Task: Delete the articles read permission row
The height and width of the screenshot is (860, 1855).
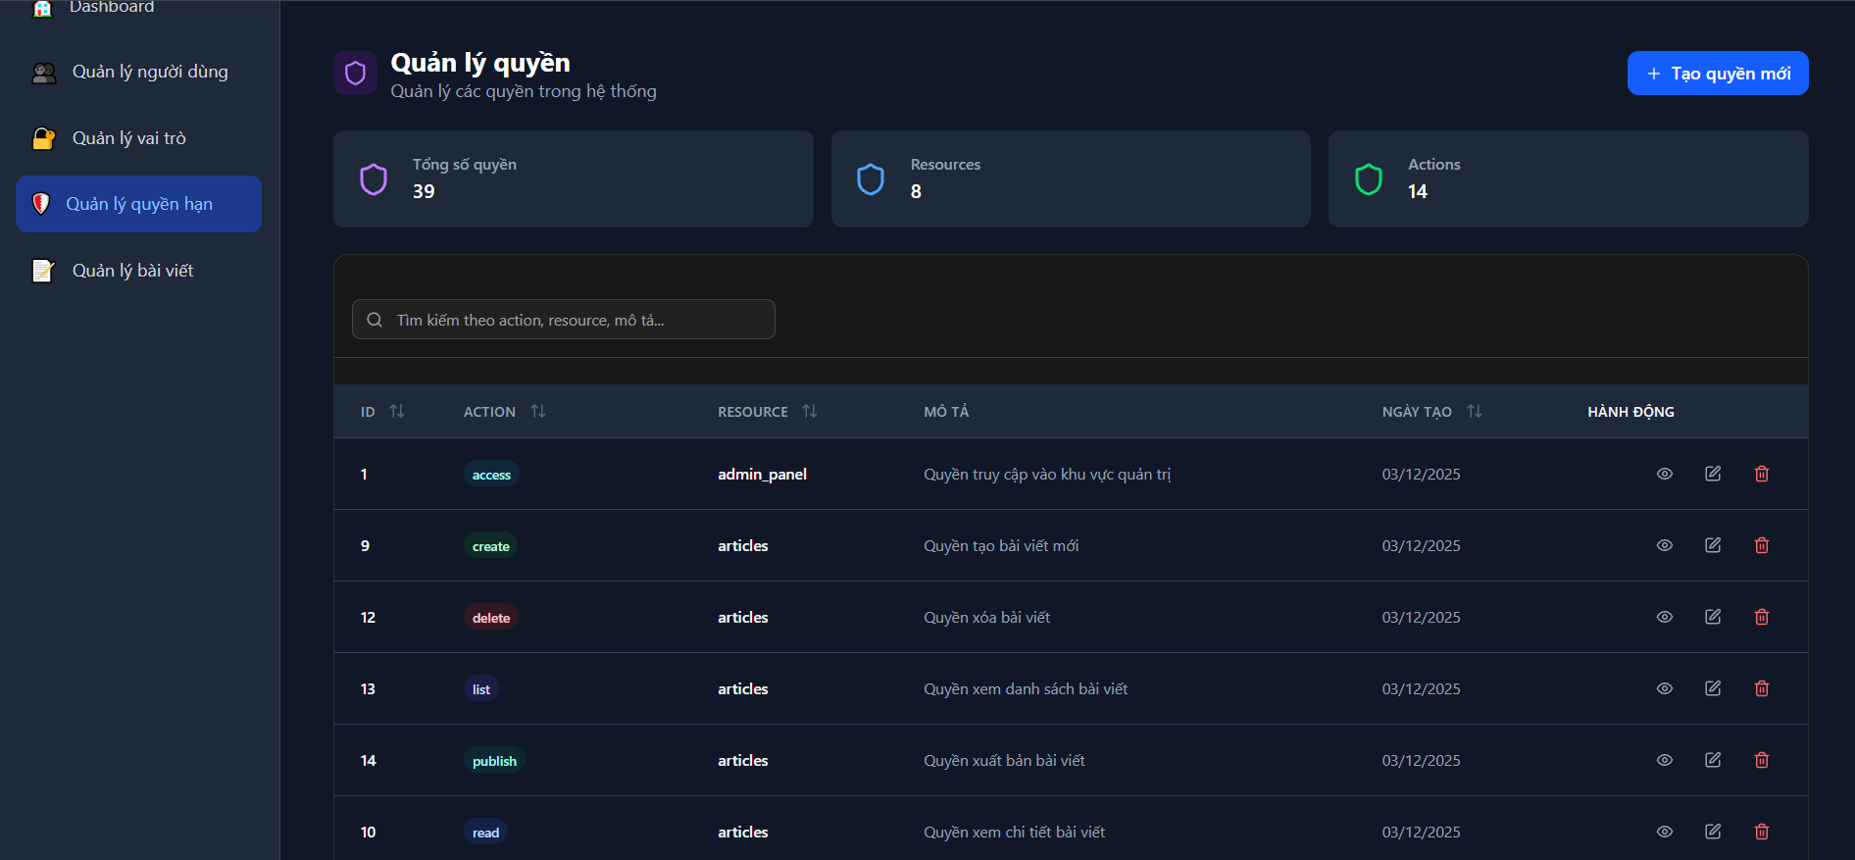Action: click(x=1762, y=832)
